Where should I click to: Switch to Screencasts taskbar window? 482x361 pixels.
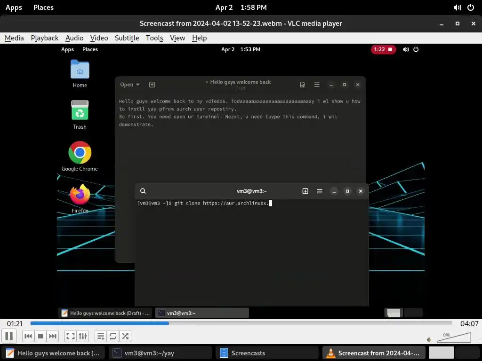[267, 353]
